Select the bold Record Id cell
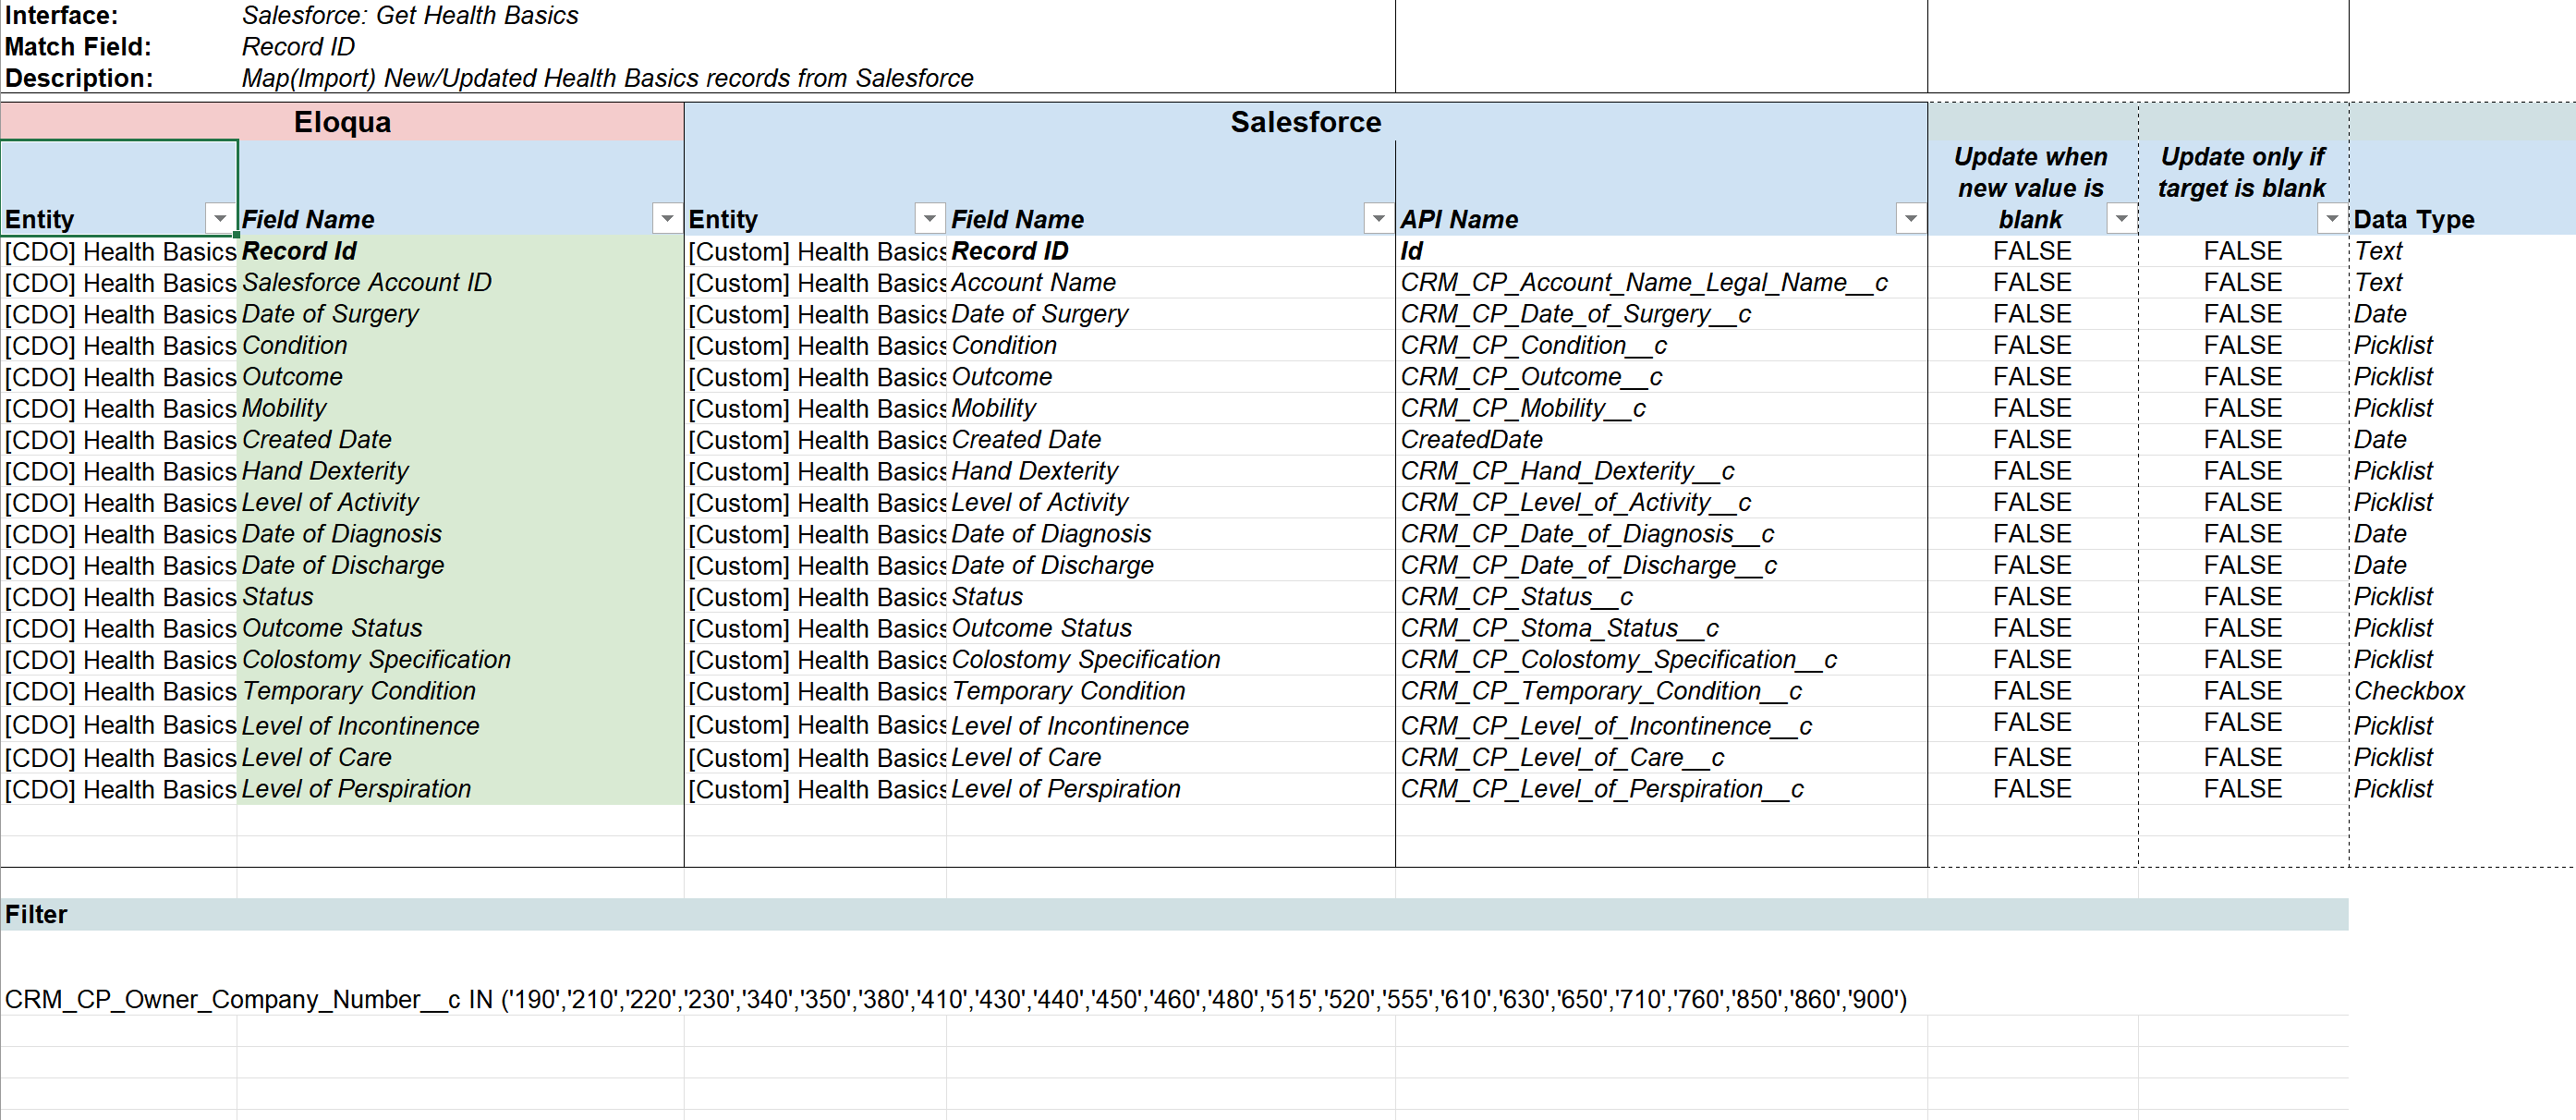2576x1120 pixels. point(298,251)
